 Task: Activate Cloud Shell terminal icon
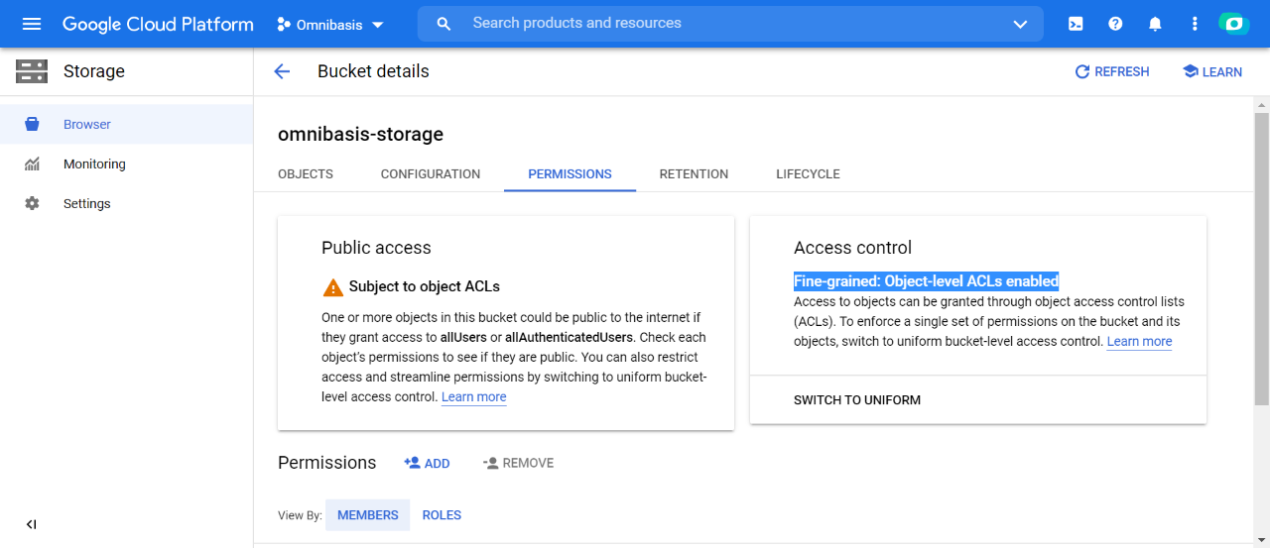[1076, 24]
